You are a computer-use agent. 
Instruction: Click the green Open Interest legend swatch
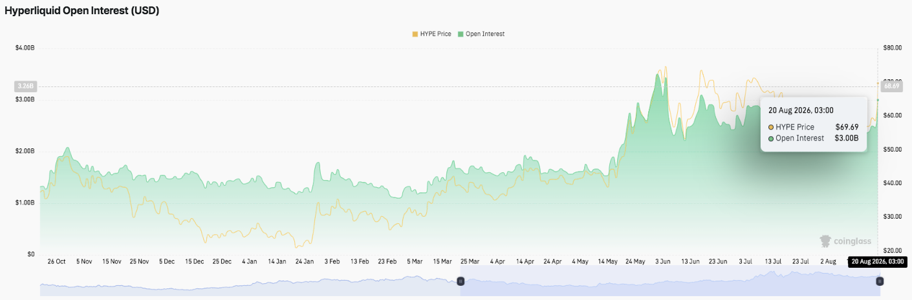(461, 34)
